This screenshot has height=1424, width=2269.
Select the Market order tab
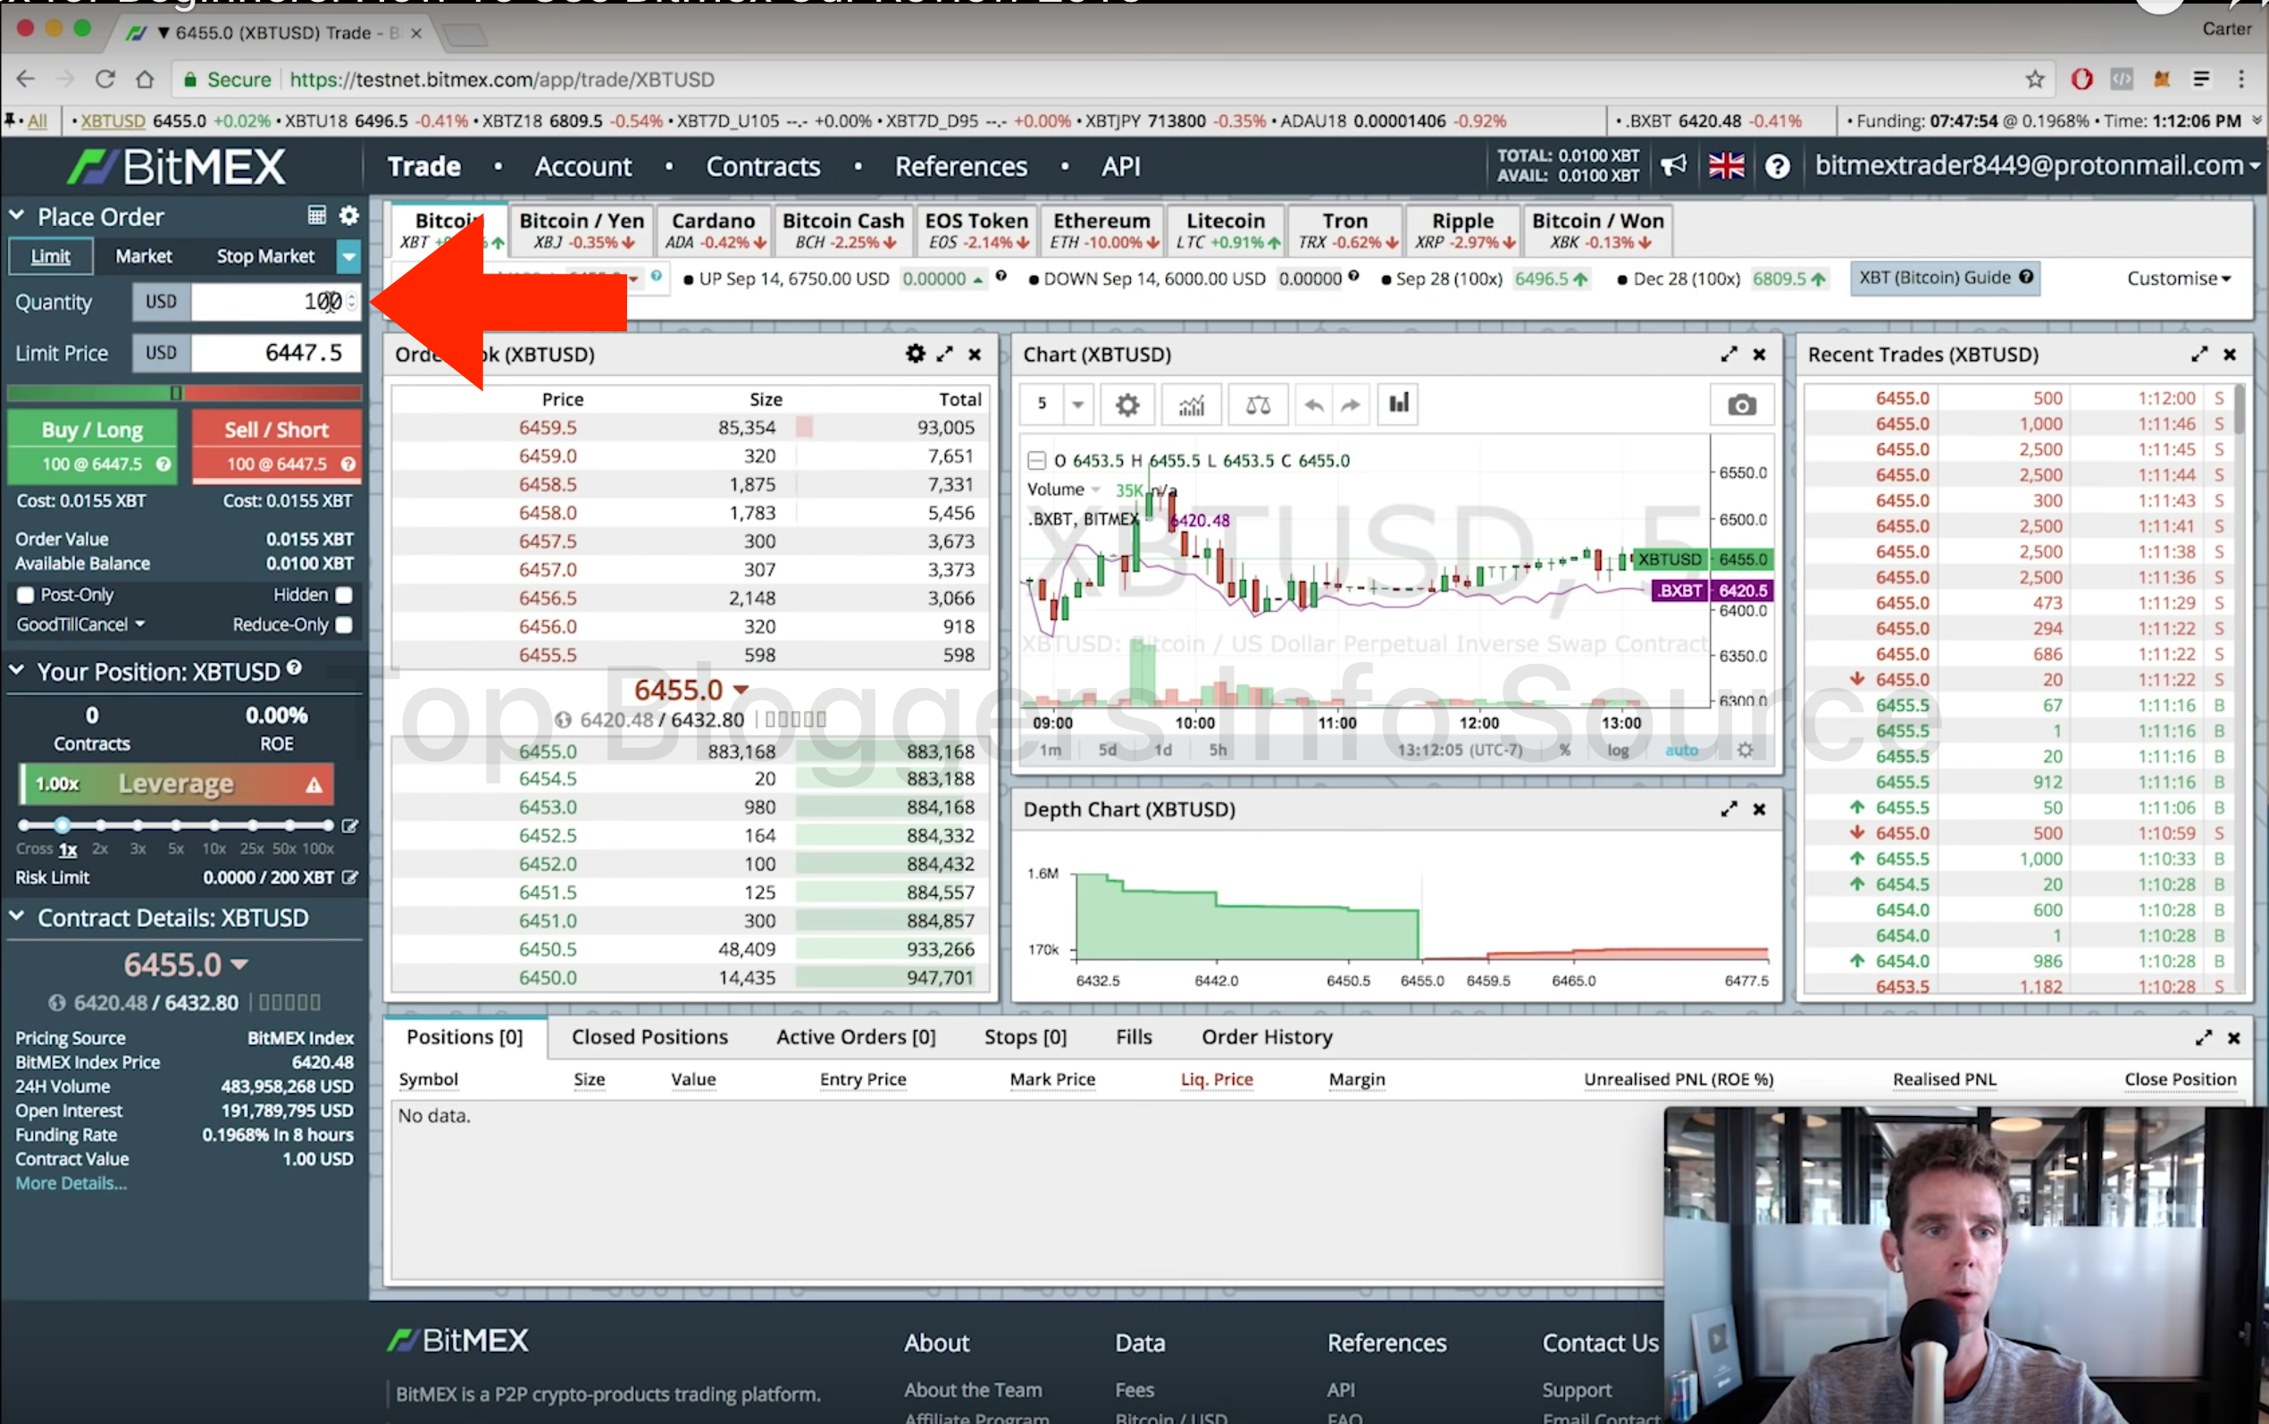click(x=143, y=256)
